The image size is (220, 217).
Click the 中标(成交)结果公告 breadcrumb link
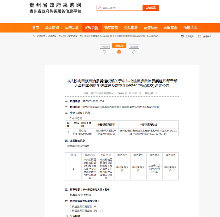[73, 36]
